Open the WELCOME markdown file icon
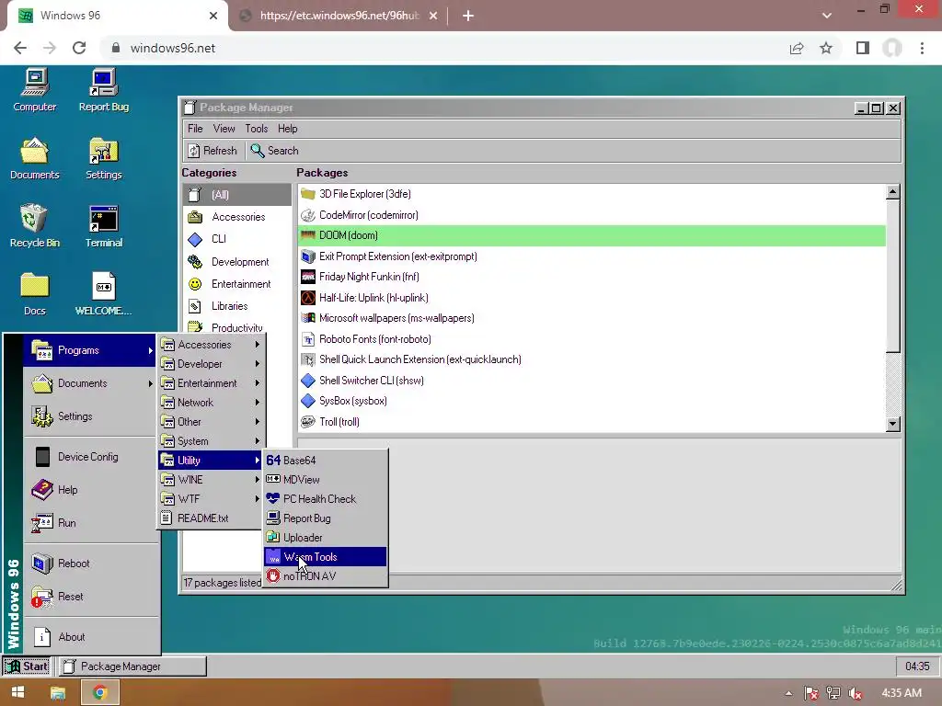Image resolution: width=942 pixels, height=706 pixels. [103, 295]
